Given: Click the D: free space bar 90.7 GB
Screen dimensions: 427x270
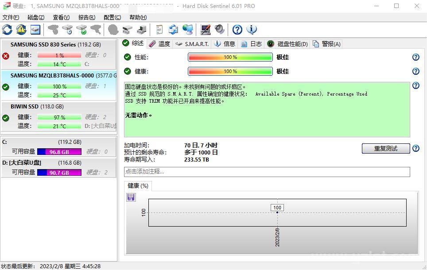Looking at the screenshot, I should click(x=59, y=172).
